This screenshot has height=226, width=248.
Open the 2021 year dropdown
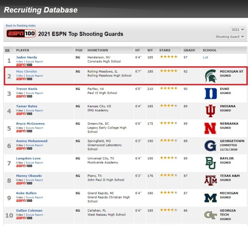pos(237,29)
